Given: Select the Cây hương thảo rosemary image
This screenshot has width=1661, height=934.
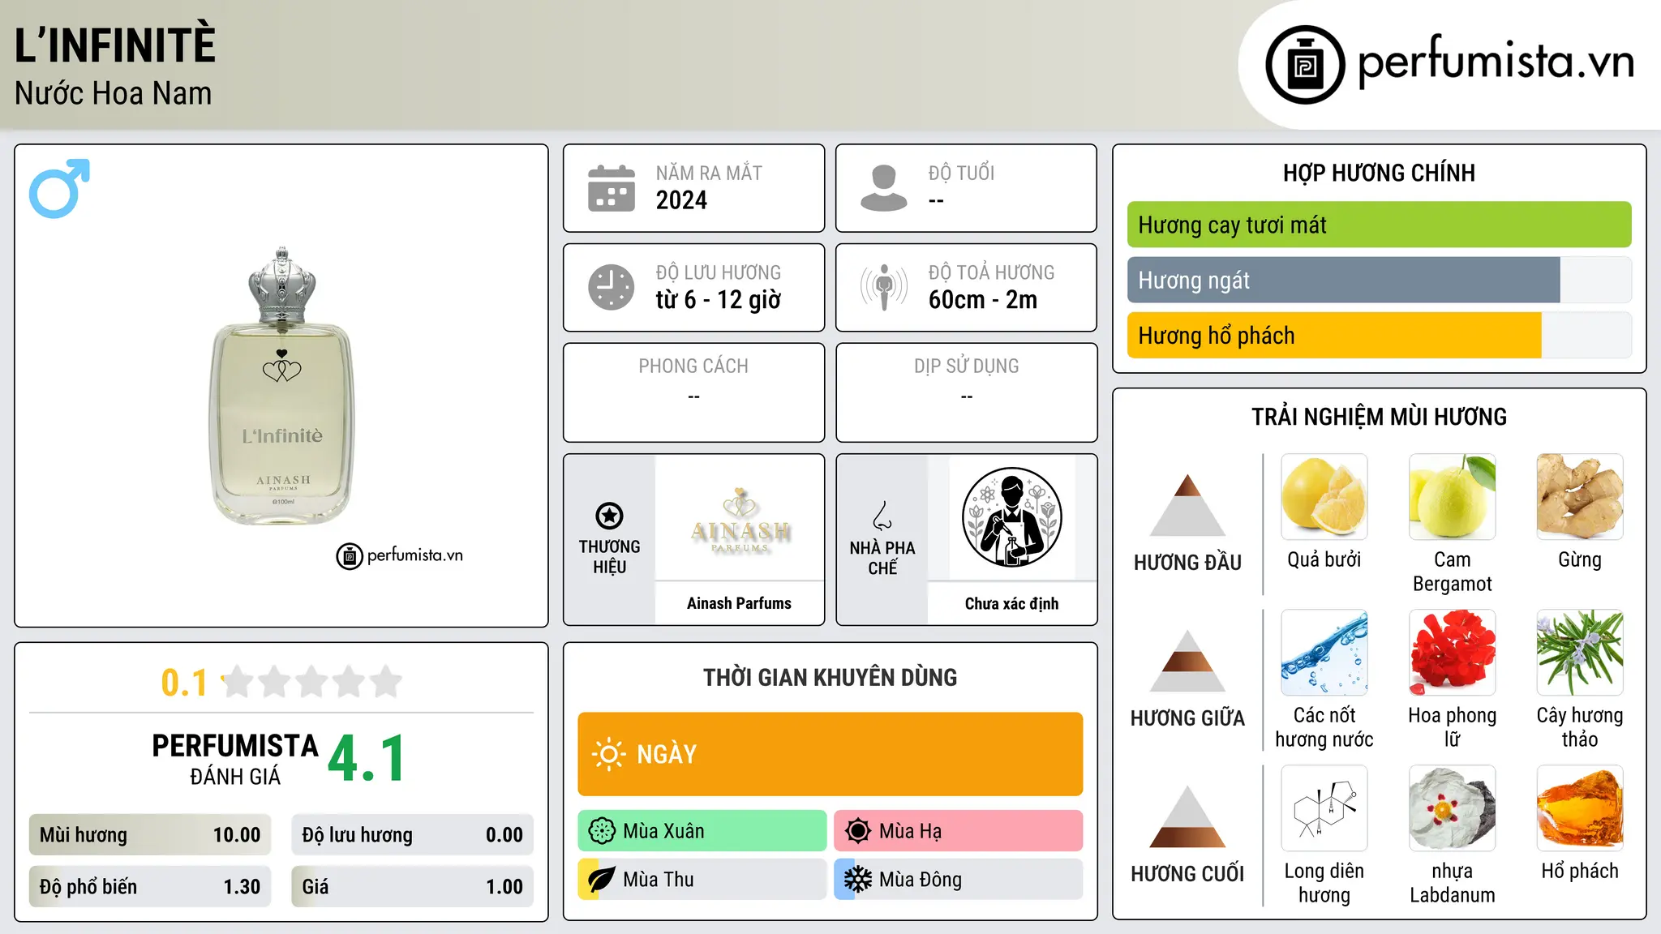Looking at the screenshot, I should [1580, 653].
